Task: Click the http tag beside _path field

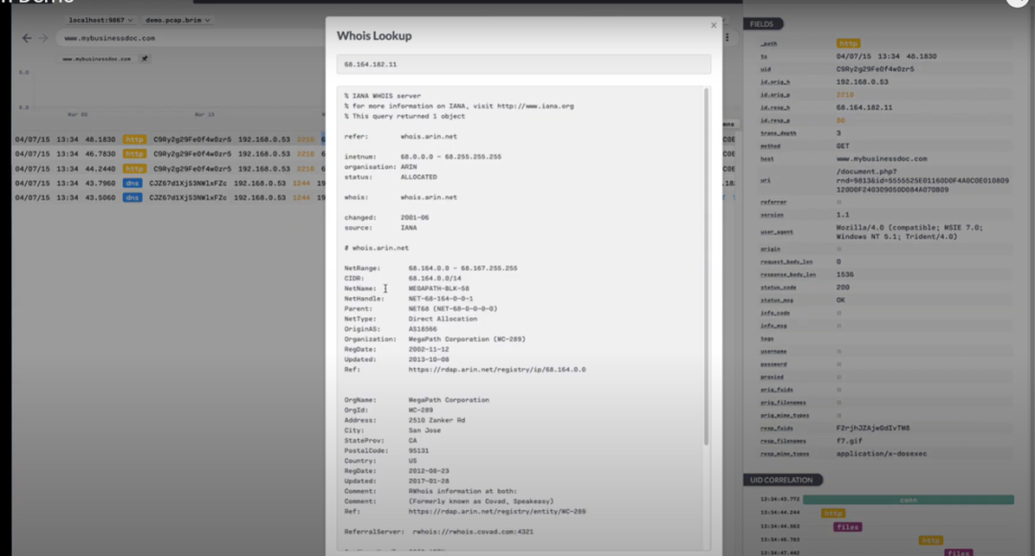Action: point(848,43)
